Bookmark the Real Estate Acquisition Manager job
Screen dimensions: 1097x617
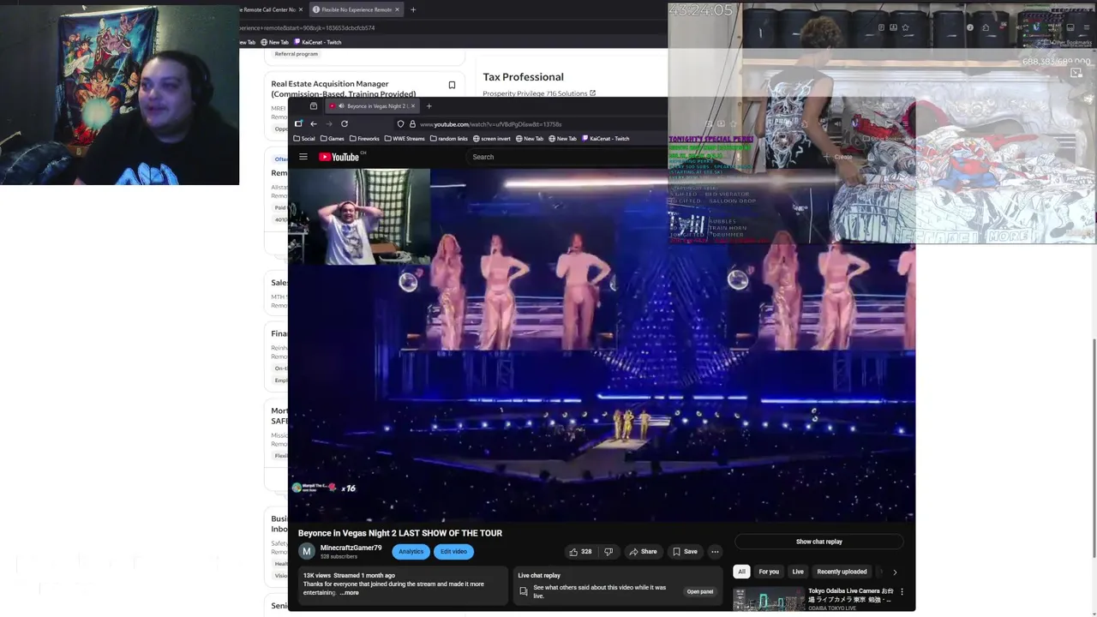pyautogui.click(x=452, y=85)
